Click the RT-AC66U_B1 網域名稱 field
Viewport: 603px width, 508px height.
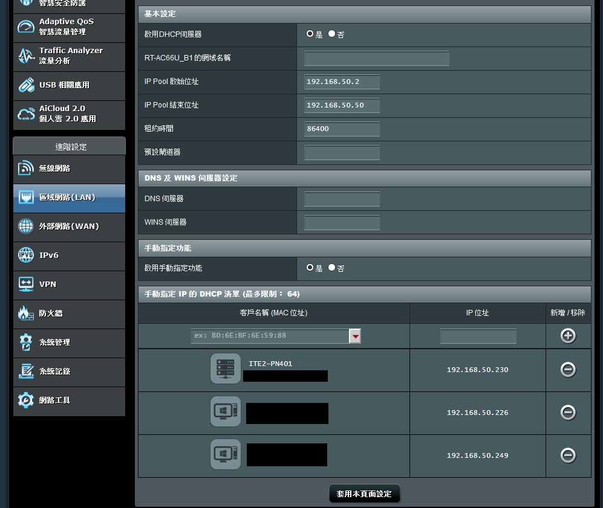point(376,59)
